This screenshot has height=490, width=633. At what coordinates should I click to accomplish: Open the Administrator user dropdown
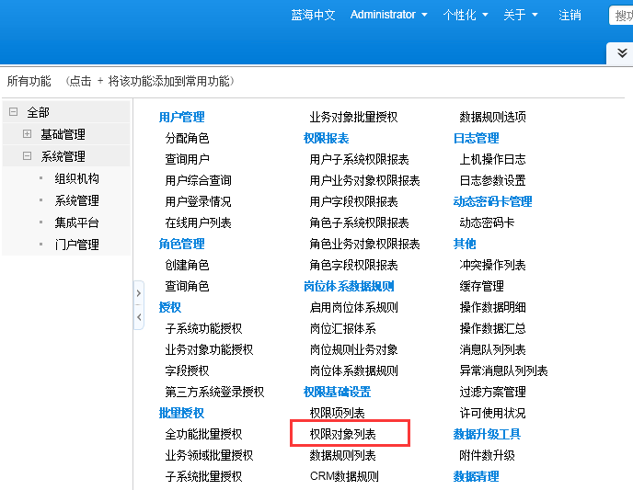click(388, 15)
